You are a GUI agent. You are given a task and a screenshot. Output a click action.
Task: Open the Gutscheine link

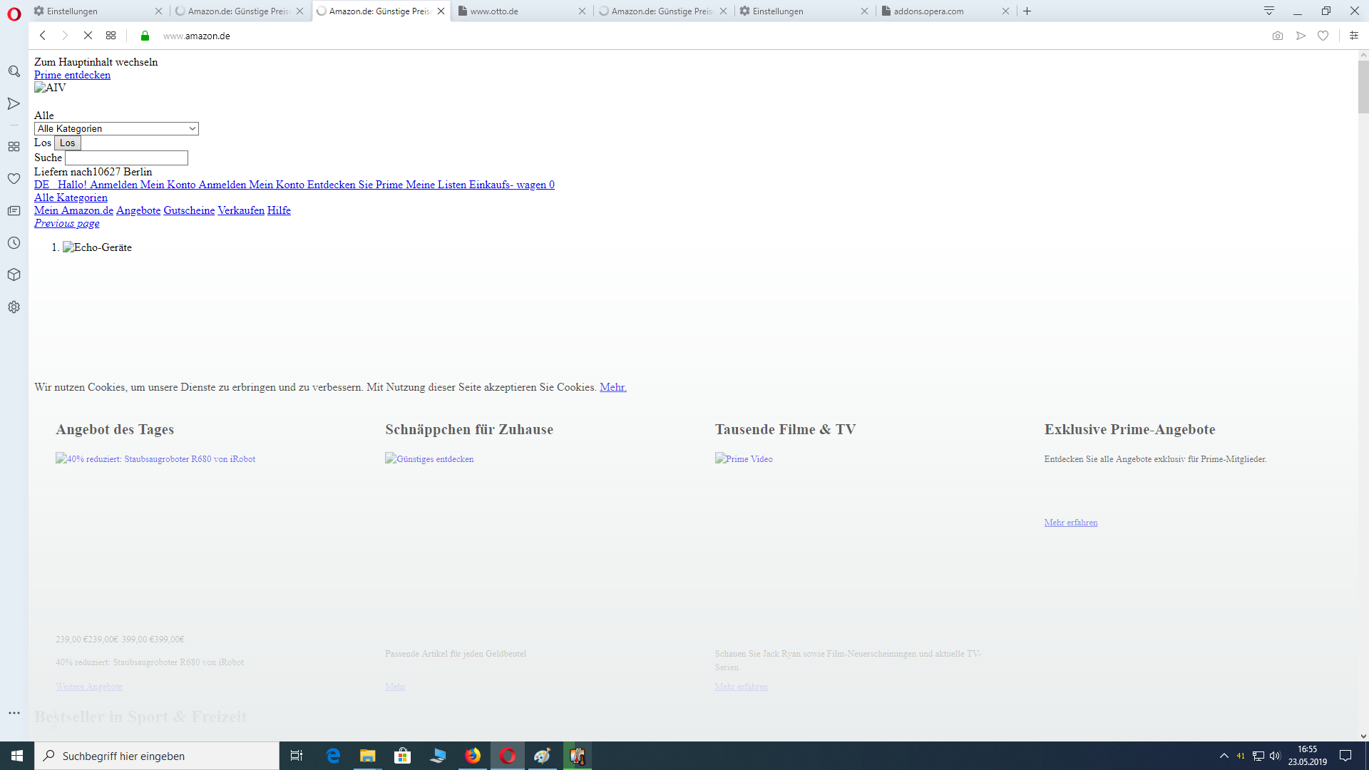click(189, 210)
